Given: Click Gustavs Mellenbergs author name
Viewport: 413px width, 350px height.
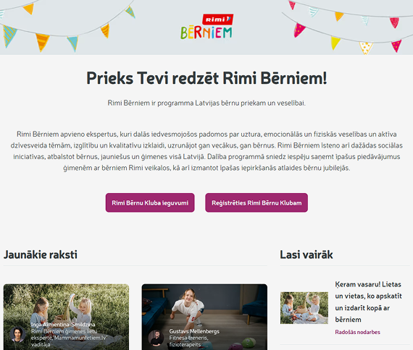Looking at the screenshot, I should tap(194, 331).
